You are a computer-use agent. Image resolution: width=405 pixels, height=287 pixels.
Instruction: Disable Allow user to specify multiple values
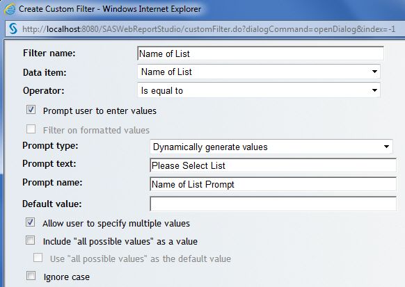point(30,222)
